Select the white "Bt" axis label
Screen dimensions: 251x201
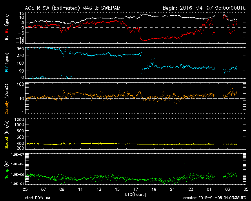click(x=7, y=38)
